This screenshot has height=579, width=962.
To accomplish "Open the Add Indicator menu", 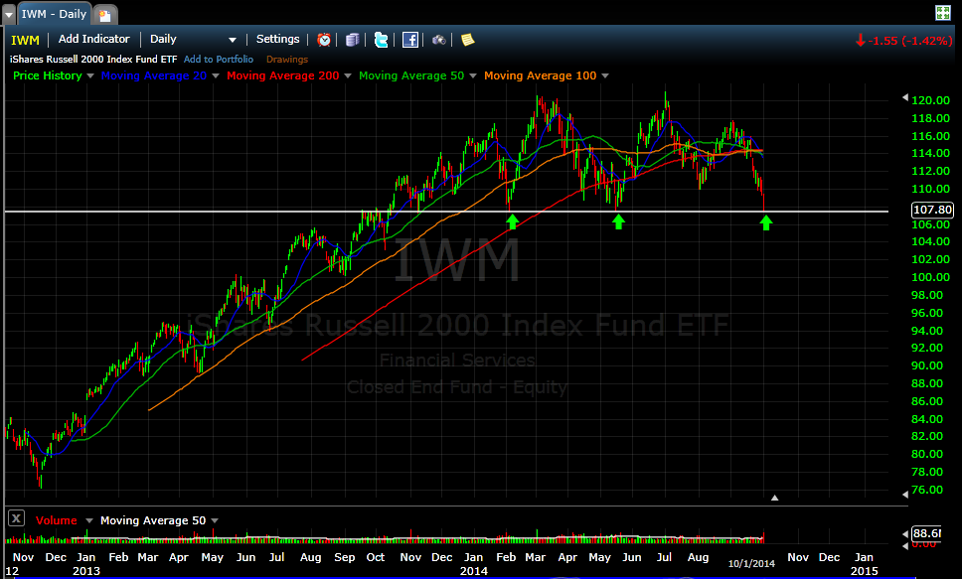I will (x=93, y=39).
